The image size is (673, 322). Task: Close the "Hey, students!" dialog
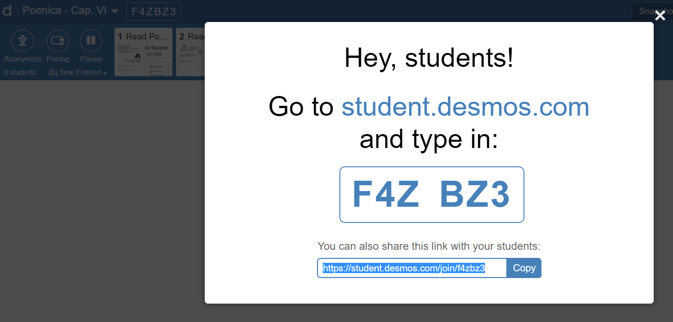coord(660,15)
